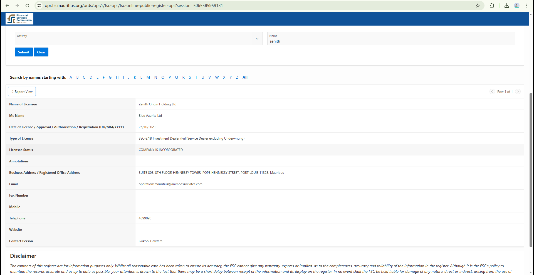The image size is (534, 275).
Task: Go to previous row using left chevron
Action: point(492,91)
